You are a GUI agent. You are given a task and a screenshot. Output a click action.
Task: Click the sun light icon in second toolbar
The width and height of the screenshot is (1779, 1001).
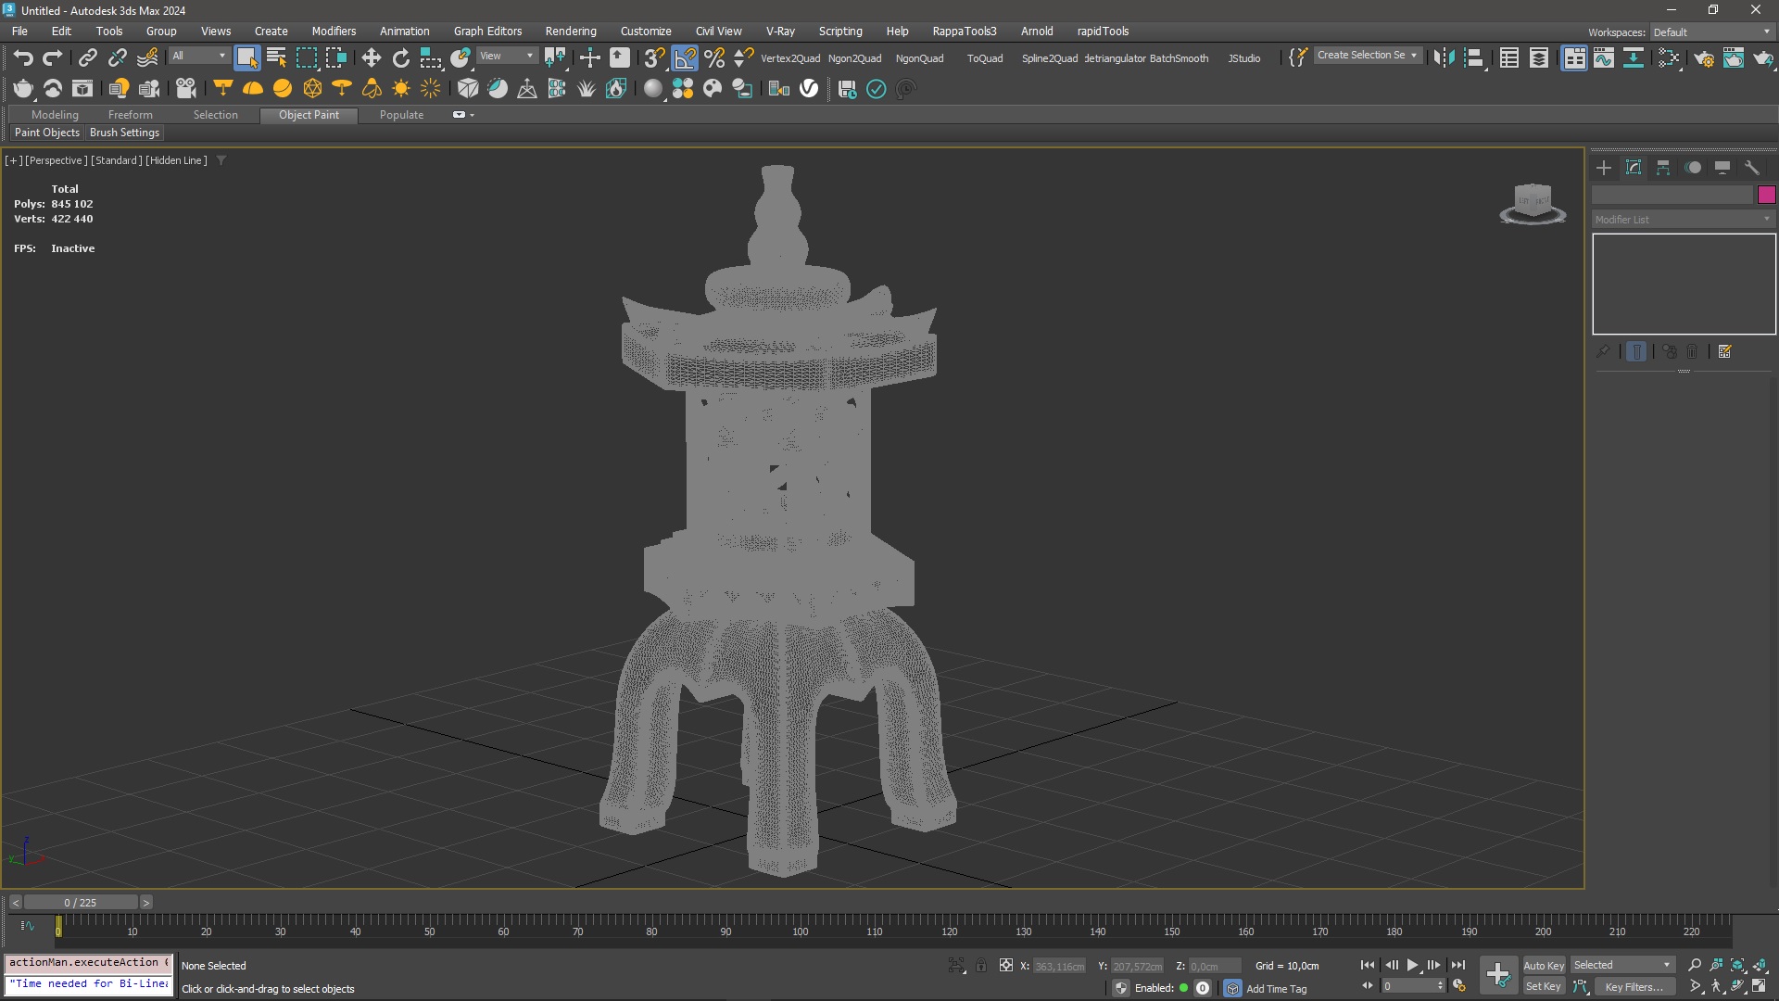pos(401,89)
